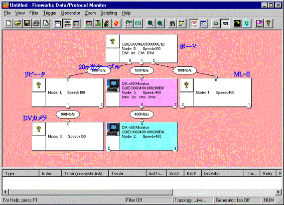Viewport: 284px width, 205px height.
Task: Click the 'bmc isc cmc irmc' text
Action: coord(139,97)
